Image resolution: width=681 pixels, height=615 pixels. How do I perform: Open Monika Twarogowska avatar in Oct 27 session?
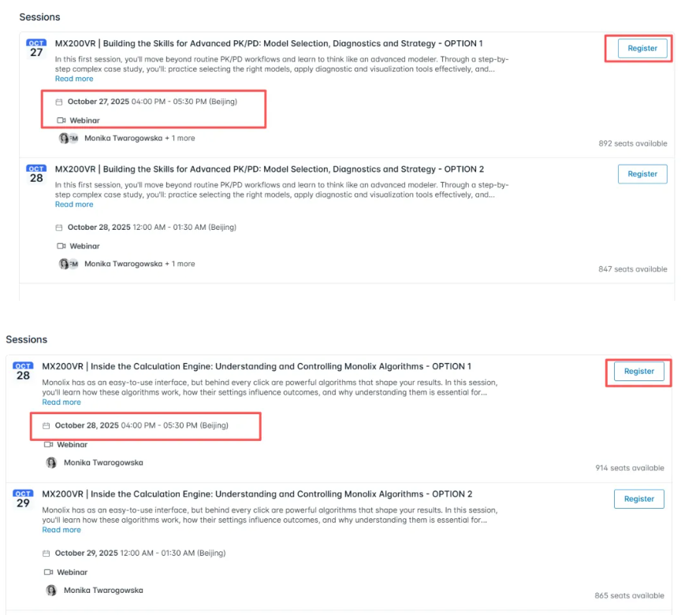click(65, 138)
